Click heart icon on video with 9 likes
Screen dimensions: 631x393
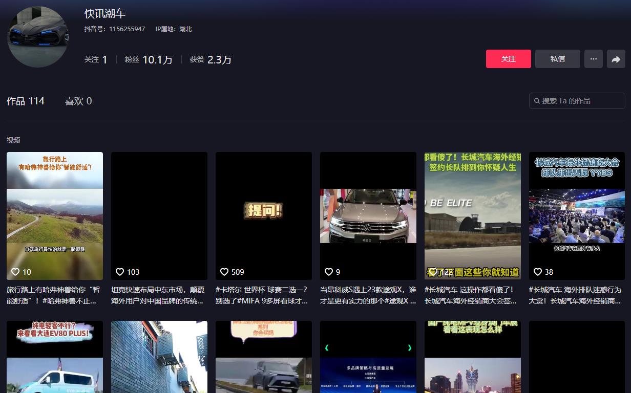click(329, 272)
